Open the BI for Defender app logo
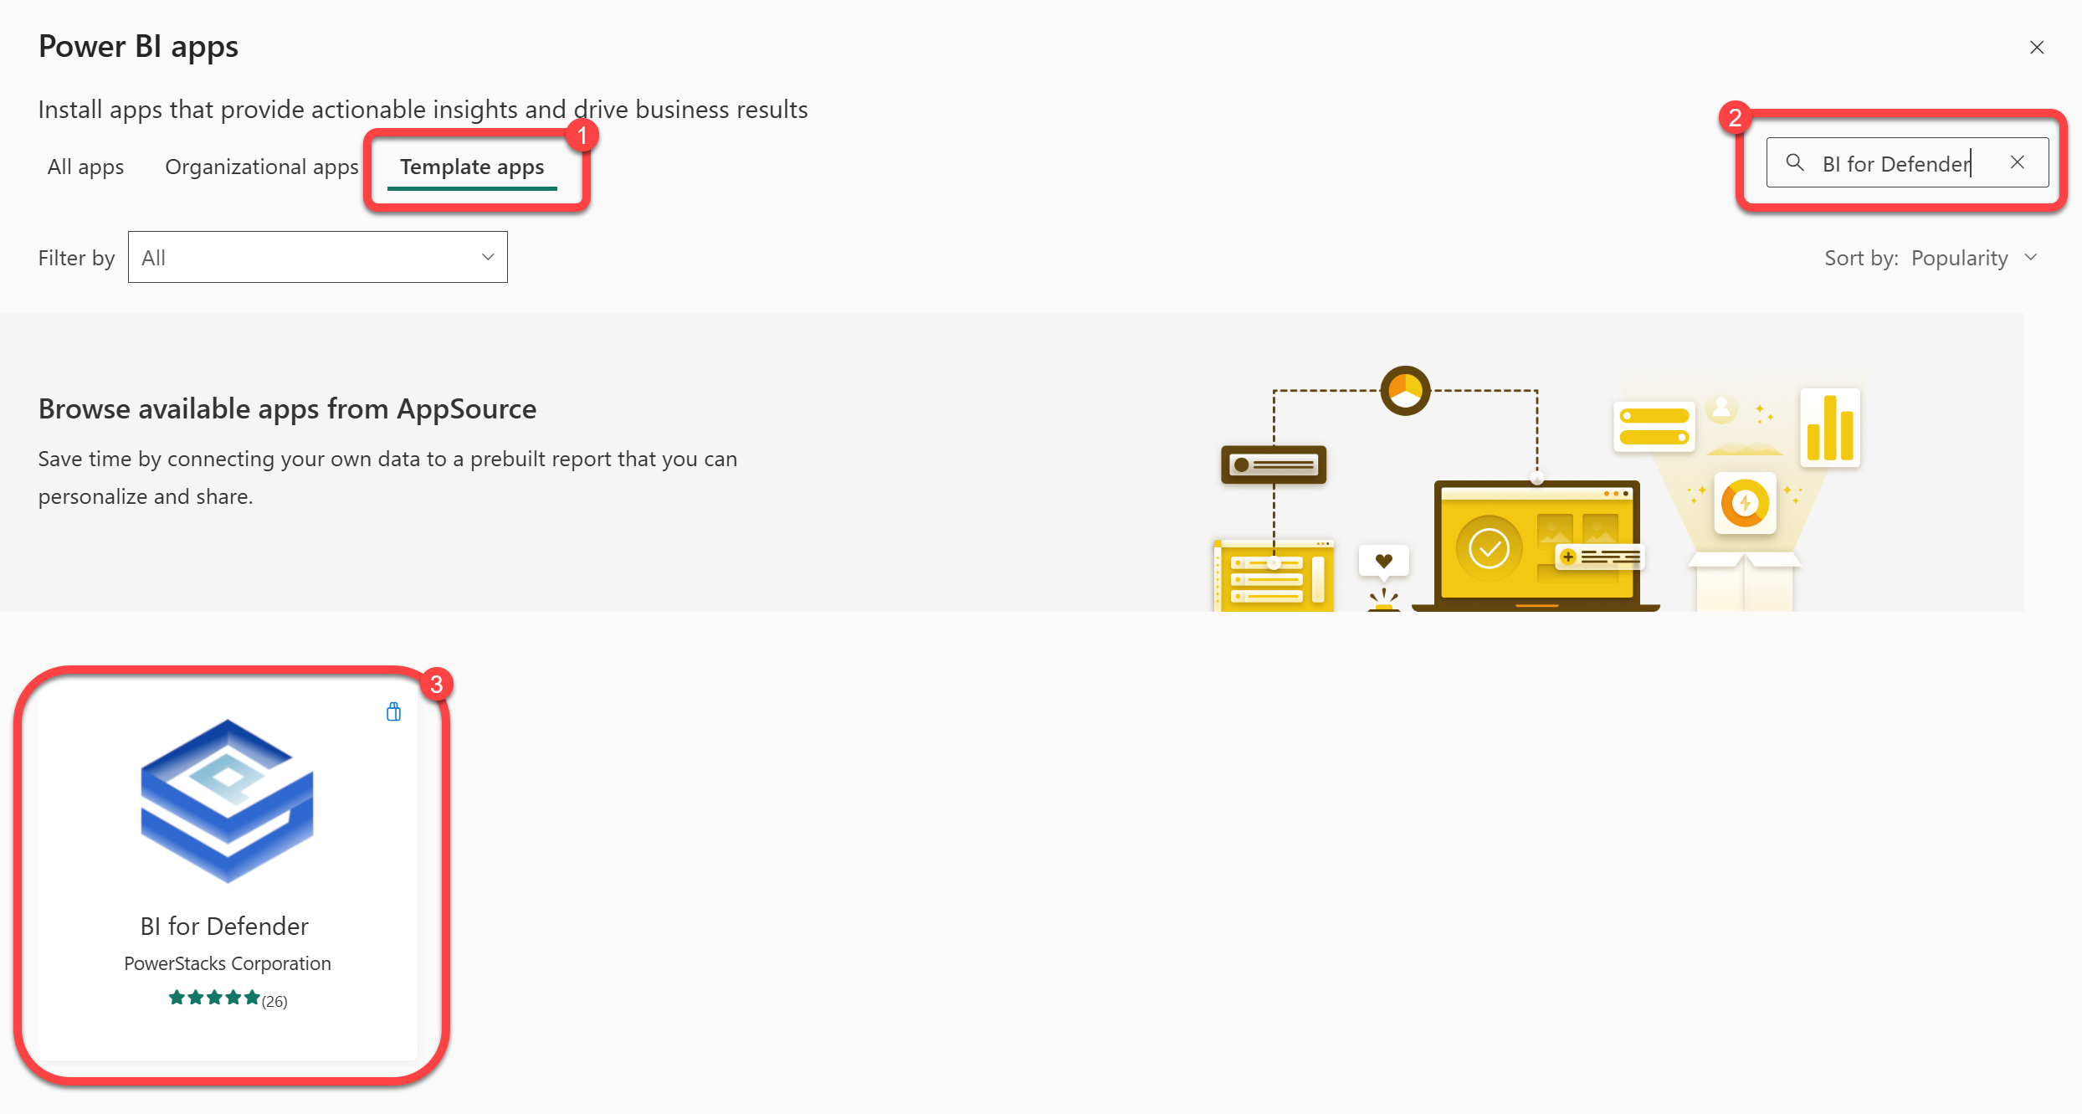 point(227,801)
